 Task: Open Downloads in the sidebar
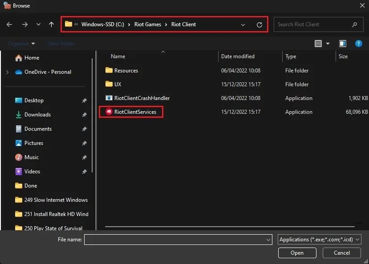tap(38, 115)
